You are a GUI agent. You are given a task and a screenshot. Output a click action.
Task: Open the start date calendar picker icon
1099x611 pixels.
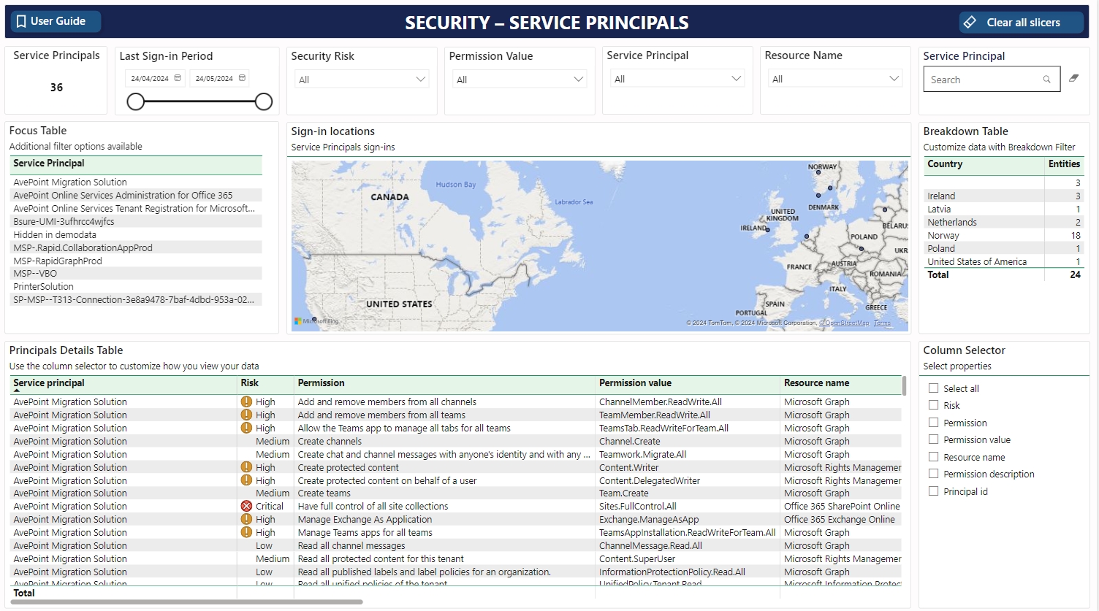(178, 78)
